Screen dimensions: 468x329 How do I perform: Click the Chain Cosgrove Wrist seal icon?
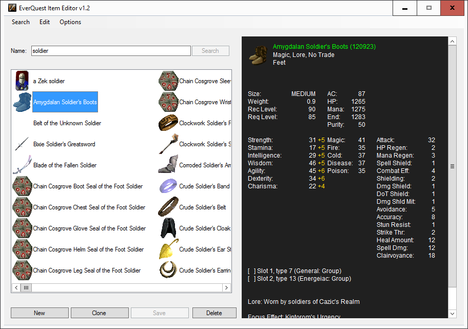[x=168, y=102]
